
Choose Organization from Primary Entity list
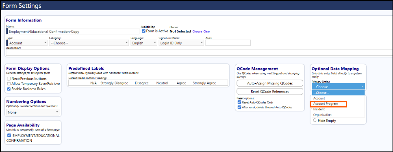point(339,115)
